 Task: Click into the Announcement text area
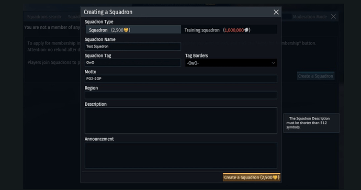coord(180,155)
